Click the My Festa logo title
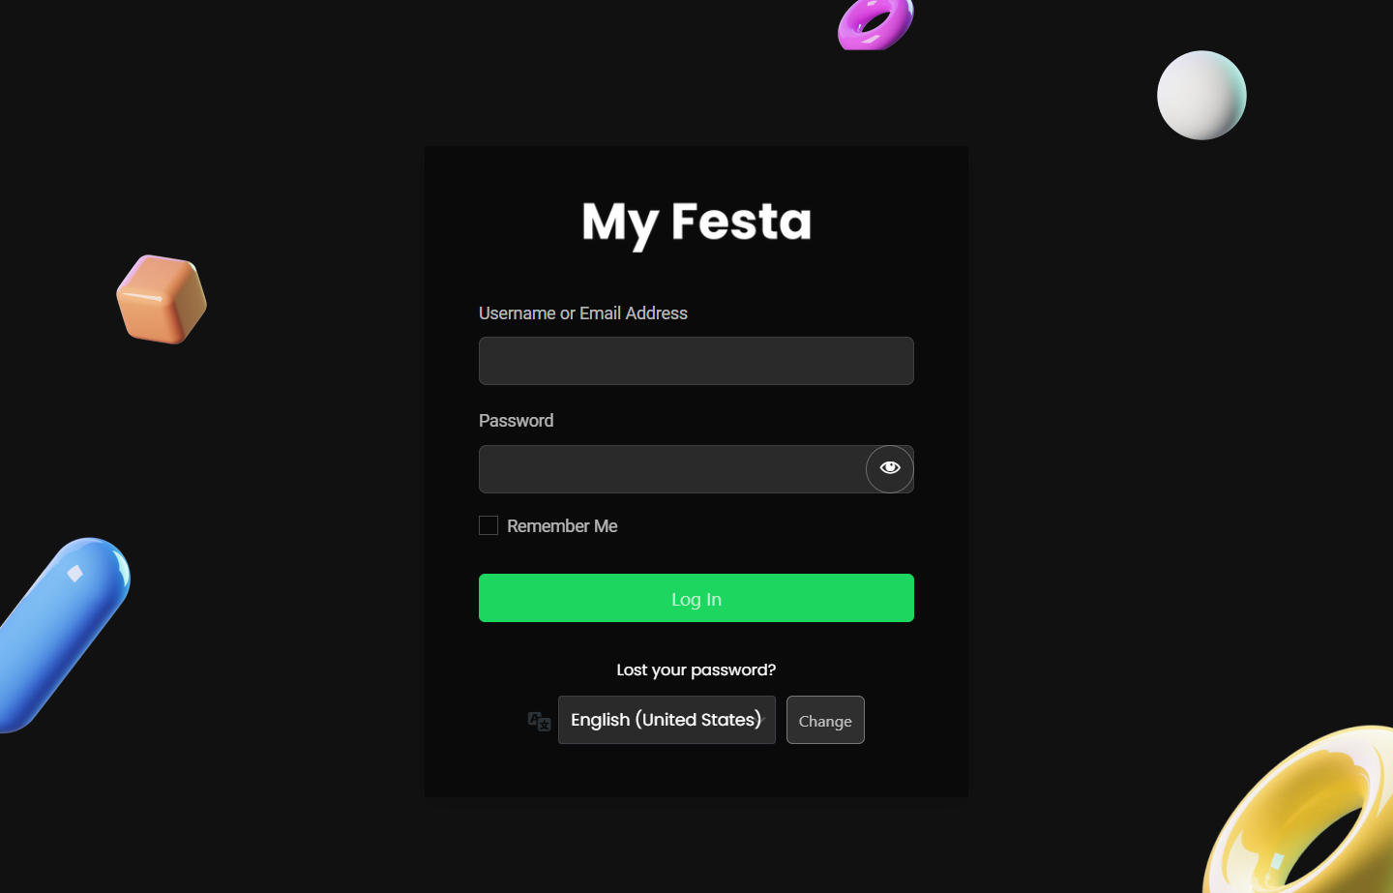This screenshot has width=1393, height=893. coord(696,223)
